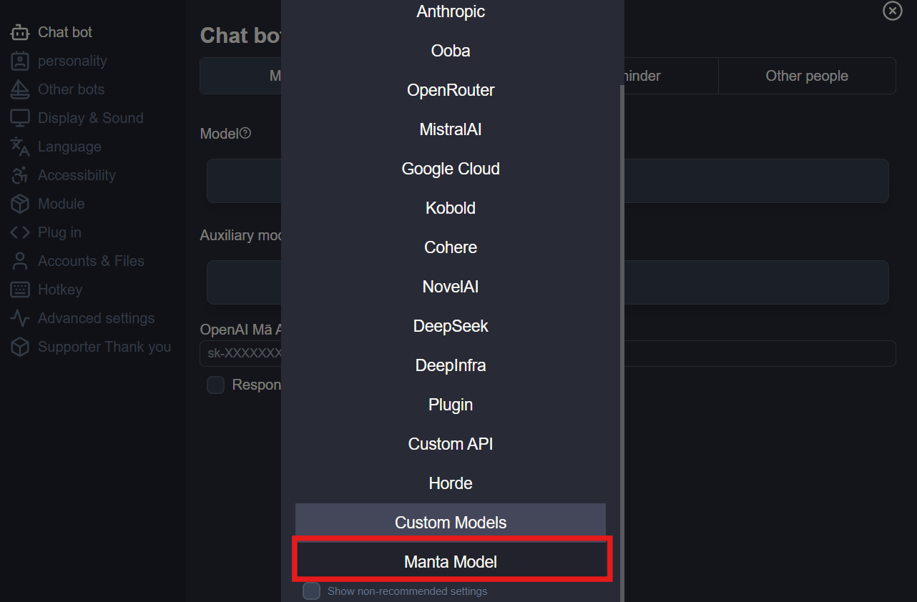This screenshot has height=602, width=917.
Task: Expand the Custom Models section header
Action: (x=451, y=523)
